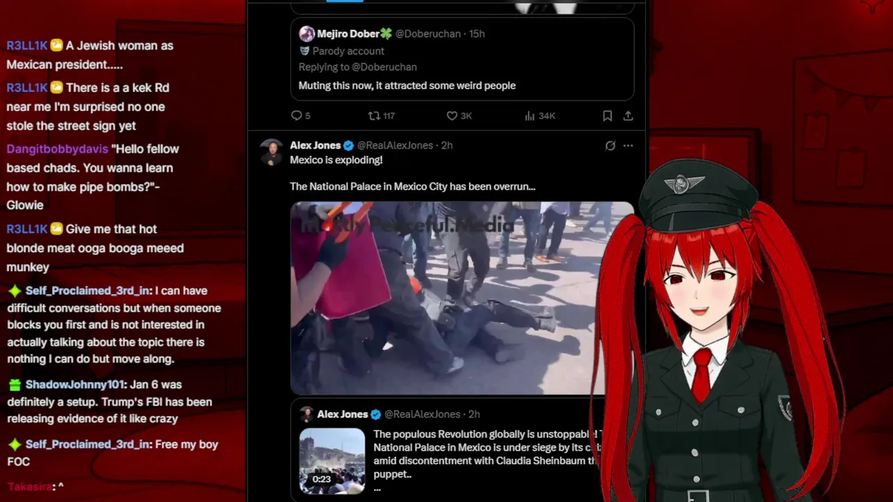The width and height of the screenshot is (893, 502).
Task: Select the National Palace overrun text
Action: pos(412,186)
